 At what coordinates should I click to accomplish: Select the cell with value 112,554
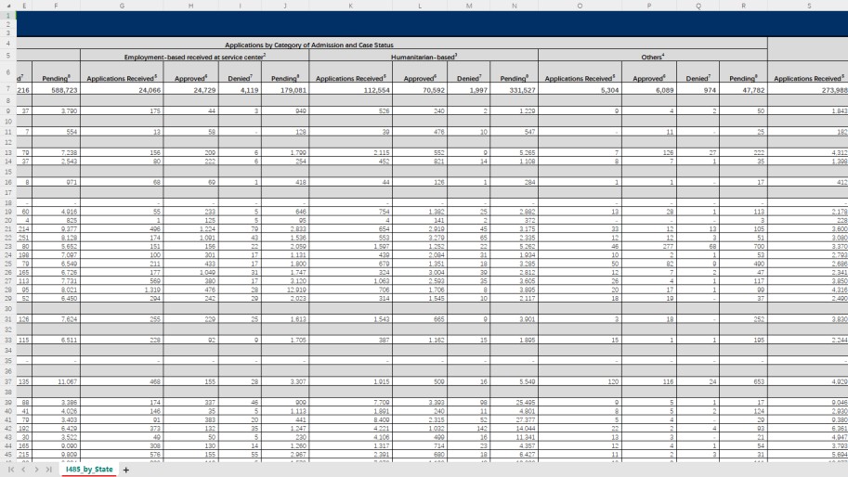coord(350,90)
